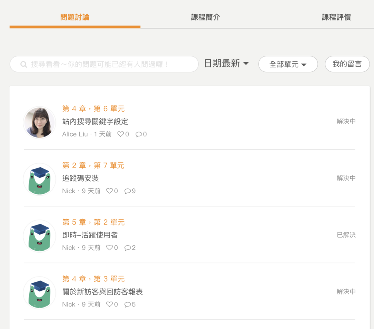Click the 我的留言 button
Screen dimensions: 374x329
coord(347,64)
